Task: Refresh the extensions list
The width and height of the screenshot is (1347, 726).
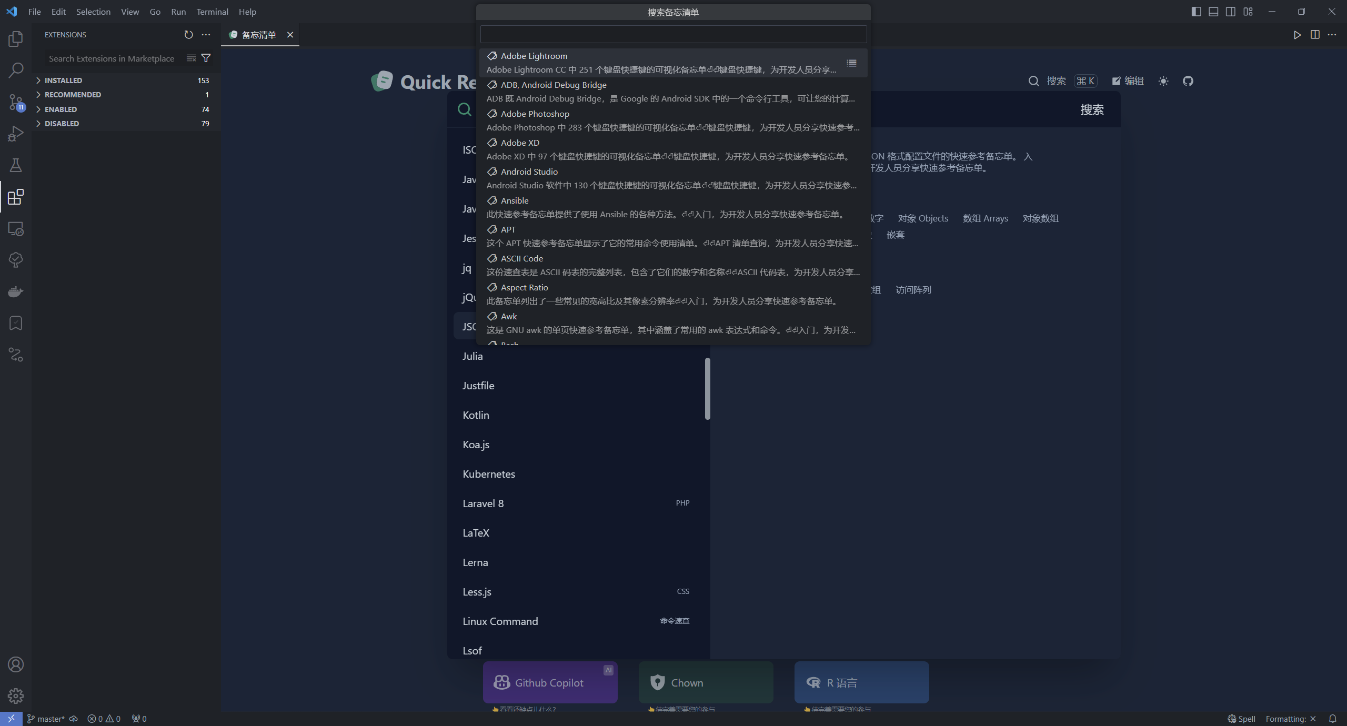Action: click(188, 35)
